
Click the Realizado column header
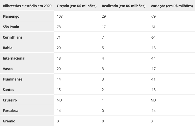(124, 6)
